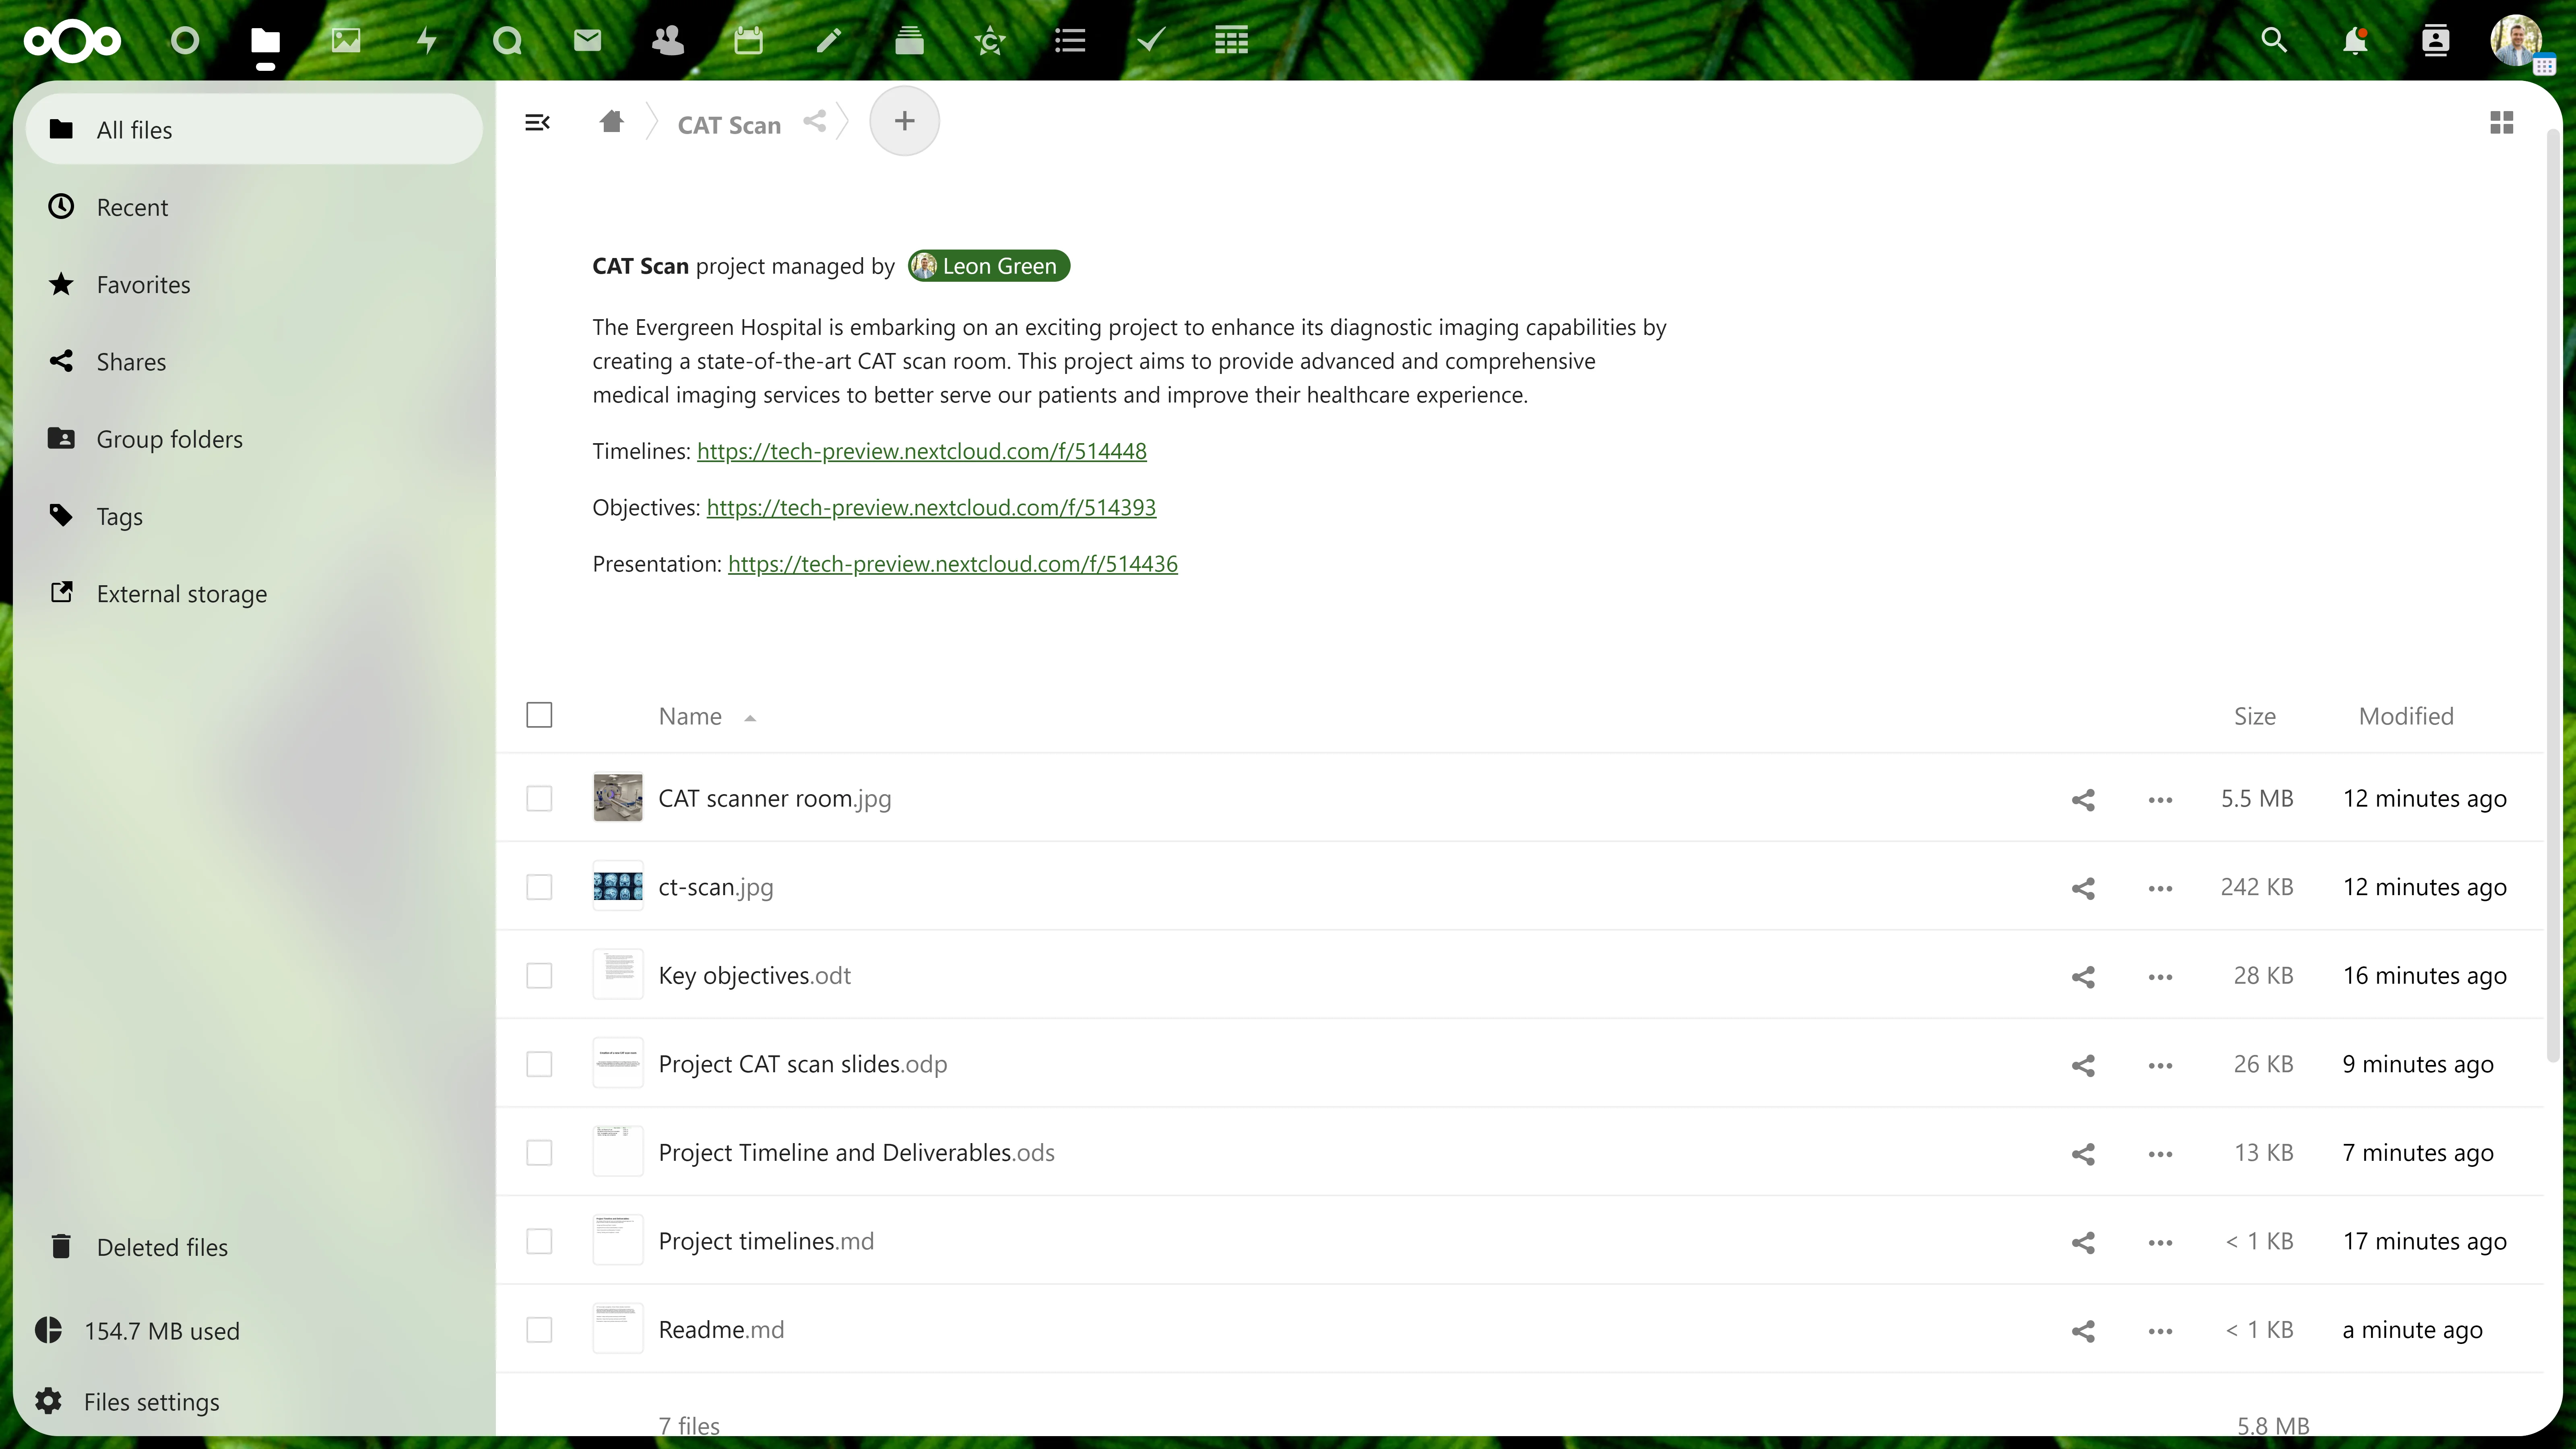This screenshot has width=2576, height=1449.
Task: Navigate to Recent files section
Action: click(x=133, y=207)
